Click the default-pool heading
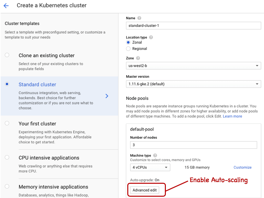Image resolution: width=264 pixels, height=198 pixels. (142, 129)
